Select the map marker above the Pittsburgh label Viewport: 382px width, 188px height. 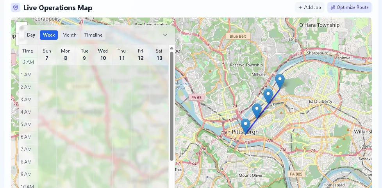pos(245,126)
